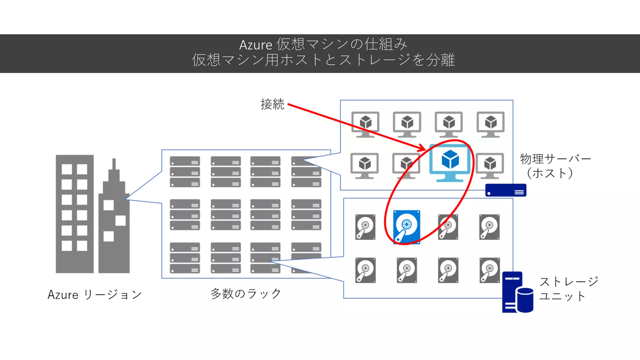Click the highlighted blue virtual machine icon
Screen dimensions: 640x360
click(450, 163)
